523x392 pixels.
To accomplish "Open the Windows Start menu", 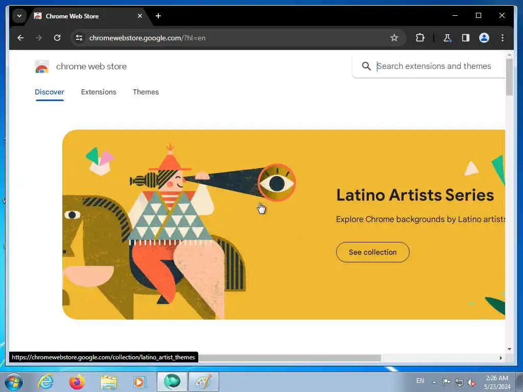I will 14,382.
